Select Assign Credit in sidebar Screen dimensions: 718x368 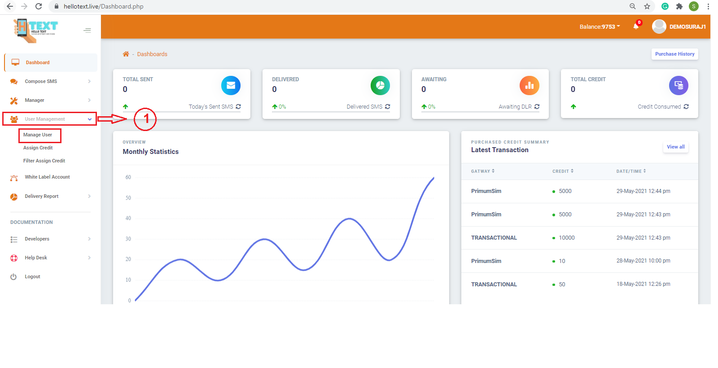tap(38, 148)
